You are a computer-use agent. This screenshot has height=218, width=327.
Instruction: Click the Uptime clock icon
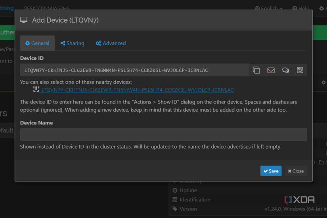(175, 190)
